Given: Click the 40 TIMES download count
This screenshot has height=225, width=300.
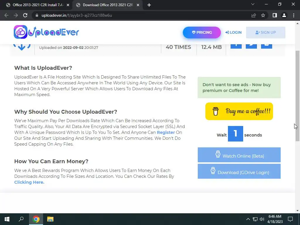Looking at the screenshot, I should pyautogui.click(x=178, y=47).
